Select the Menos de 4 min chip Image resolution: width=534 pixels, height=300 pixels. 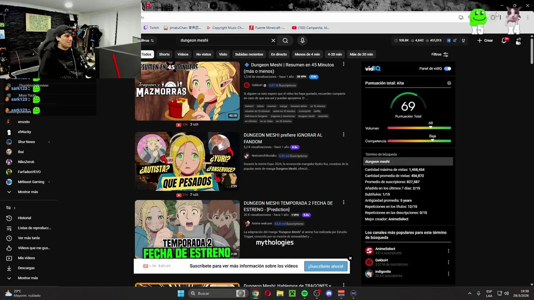[307, 54]
